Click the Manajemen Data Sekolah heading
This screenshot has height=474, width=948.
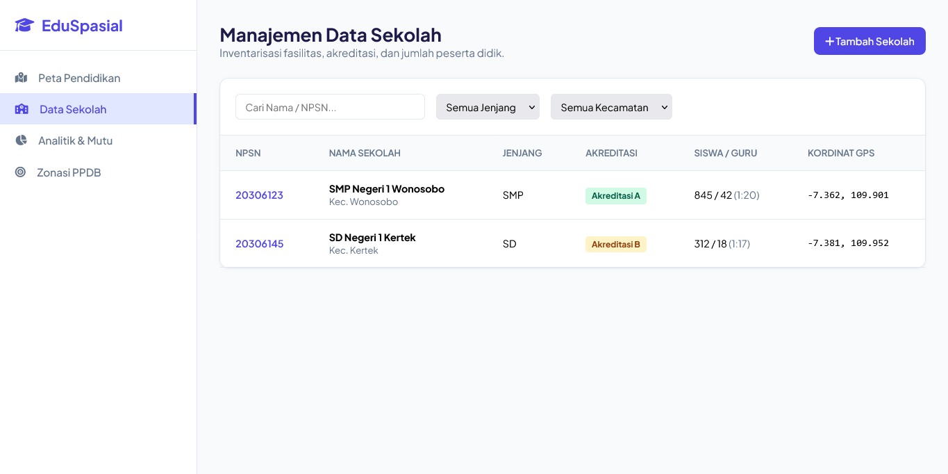pos(331,35)
